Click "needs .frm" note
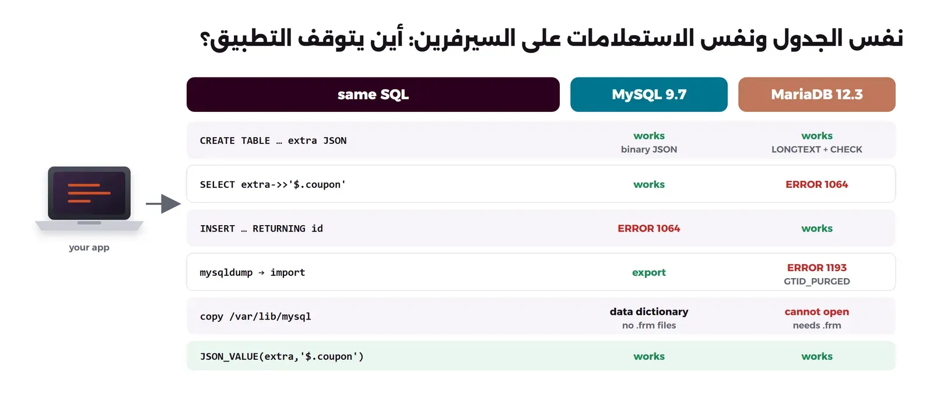Screen dimensions: 933x393 [x=817, y=325]
